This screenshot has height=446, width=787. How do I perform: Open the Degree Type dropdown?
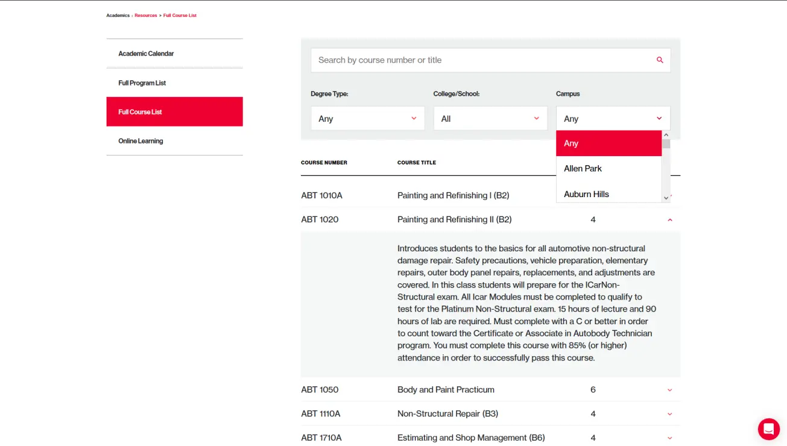tap(367, 119)
